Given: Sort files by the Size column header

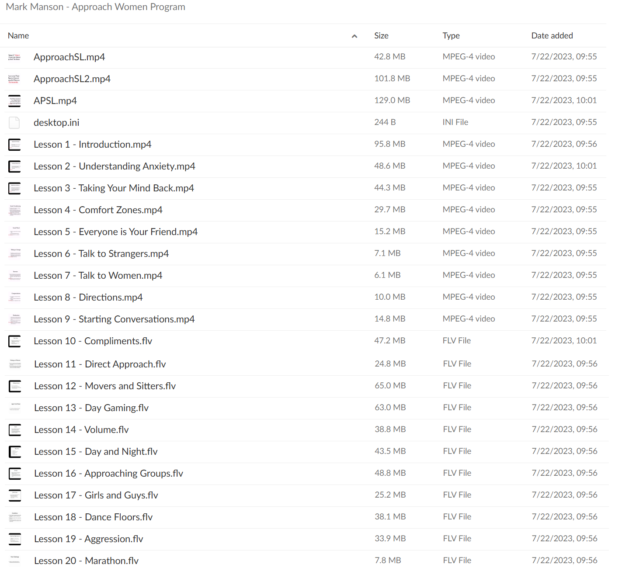Looking at the screenshot, I should coord(381,36).
